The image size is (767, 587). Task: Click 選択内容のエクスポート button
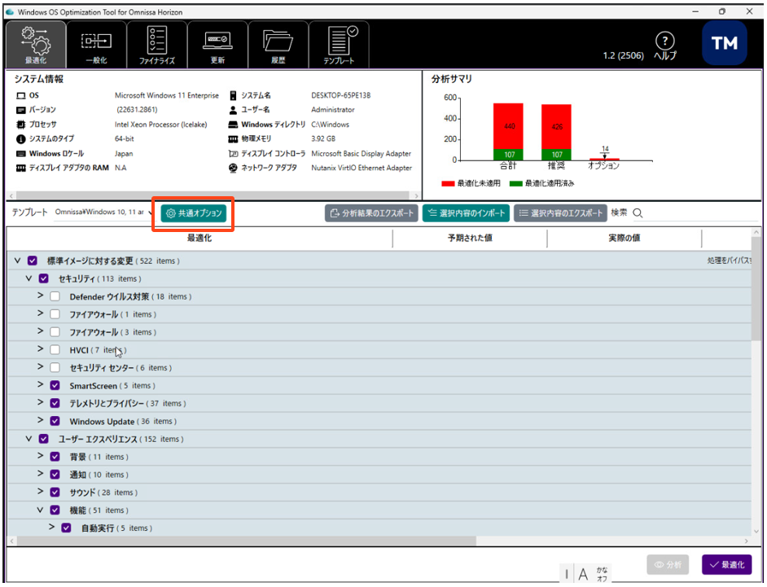[560, 213]
